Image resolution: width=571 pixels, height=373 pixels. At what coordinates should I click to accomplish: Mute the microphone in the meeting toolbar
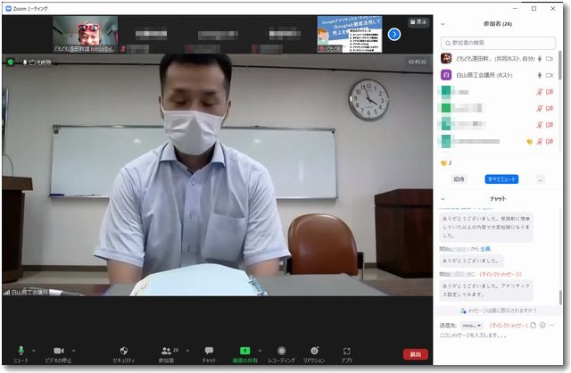pos(20,351)
